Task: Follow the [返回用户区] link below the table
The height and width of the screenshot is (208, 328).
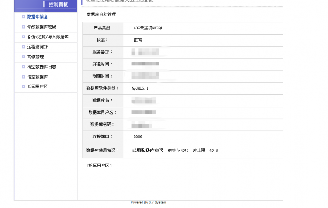Action: [x=99, y=165]
